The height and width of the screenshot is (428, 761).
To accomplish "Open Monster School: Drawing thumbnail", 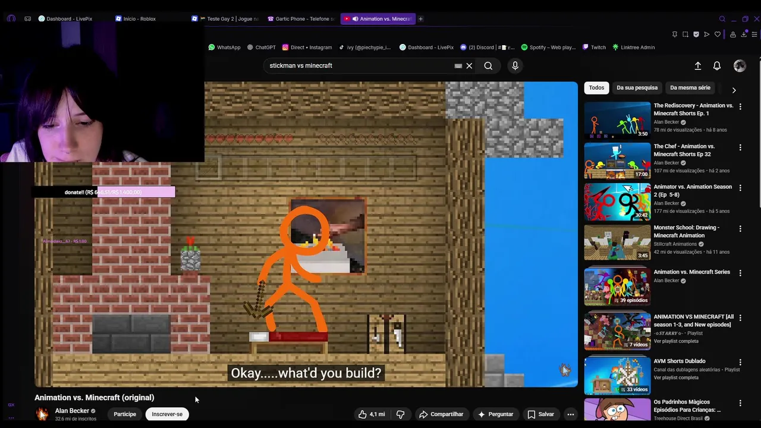I will point(617,242).
